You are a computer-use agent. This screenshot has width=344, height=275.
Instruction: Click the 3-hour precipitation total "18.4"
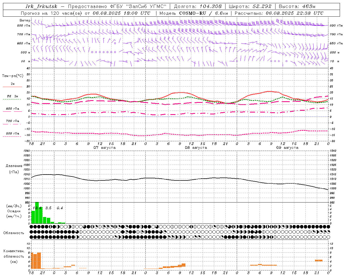point(37,208)
